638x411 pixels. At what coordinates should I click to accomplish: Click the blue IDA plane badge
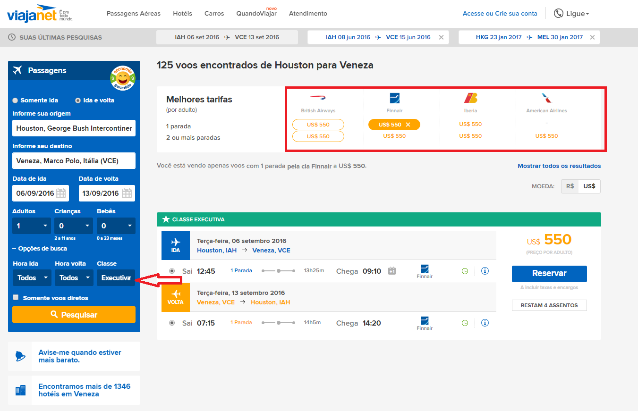[x=176, y=245]
